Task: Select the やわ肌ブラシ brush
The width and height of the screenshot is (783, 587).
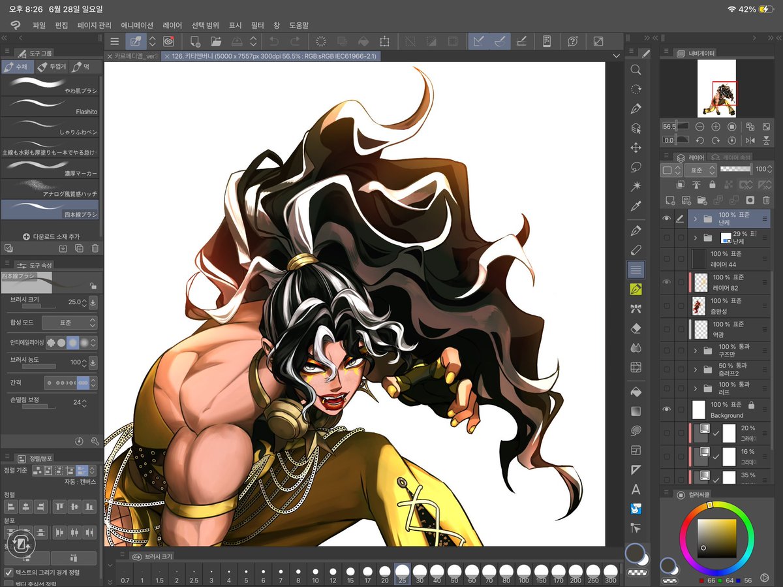Action: 50,86
